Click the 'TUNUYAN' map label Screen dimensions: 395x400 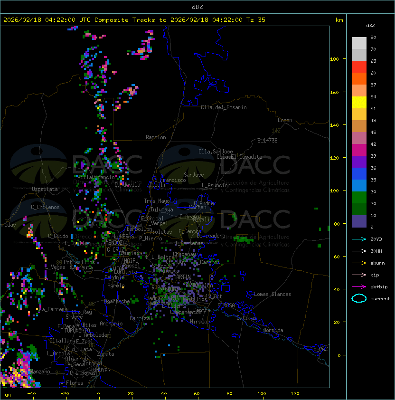click(101, 370)
